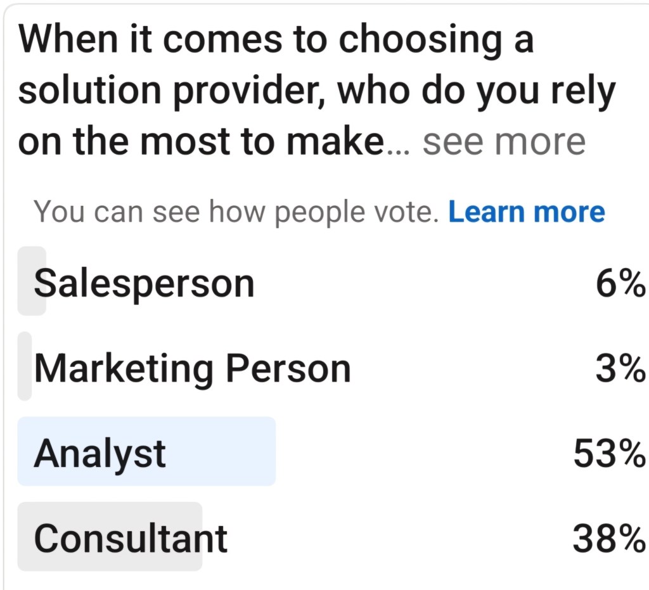View voters via the 53% Analyst result
This screenshot has width=649, height=590.
(608, 453)
